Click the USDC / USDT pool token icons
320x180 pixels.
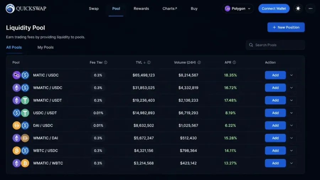point(21,113)
